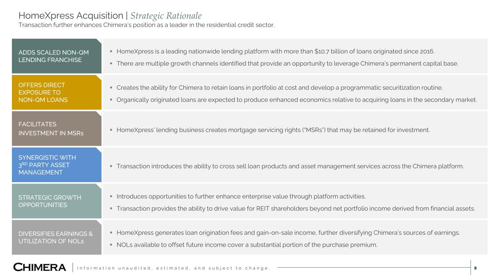Click the gold 'Offers Direct Exposure to Non-QM Loans' box
Image resolution: width=493 pixels, height=277 pixels.
point(56,92)
